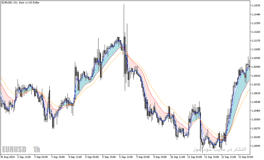
Task: Click the 1.11170 price level label
Action: 256,40
